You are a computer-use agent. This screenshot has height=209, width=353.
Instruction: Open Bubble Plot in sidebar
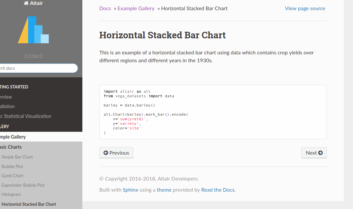coord(12,166)
